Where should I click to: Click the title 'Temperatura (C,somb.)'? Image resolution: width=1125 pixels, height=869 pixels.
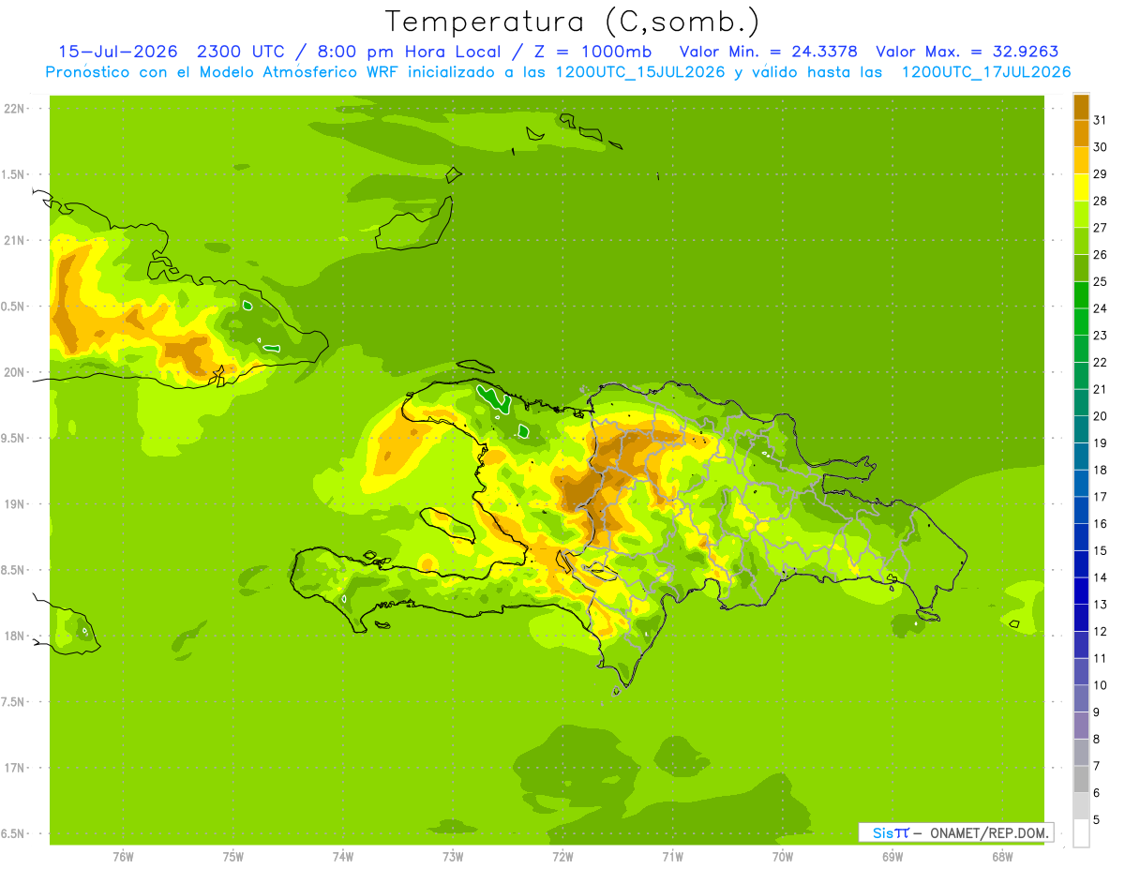click(x=573, y=22)
